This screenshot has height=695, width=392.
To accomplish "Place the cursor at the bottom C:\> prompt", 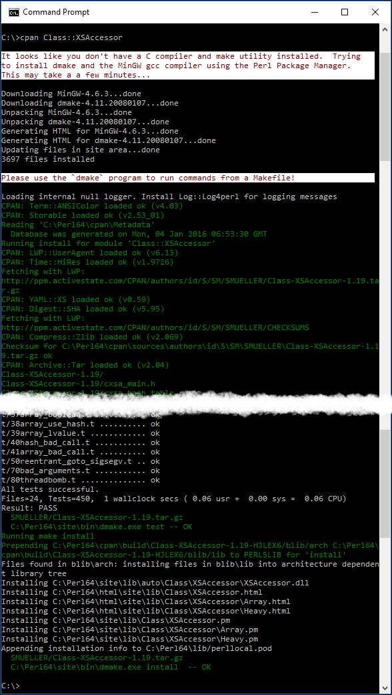I will pos(11,686).
